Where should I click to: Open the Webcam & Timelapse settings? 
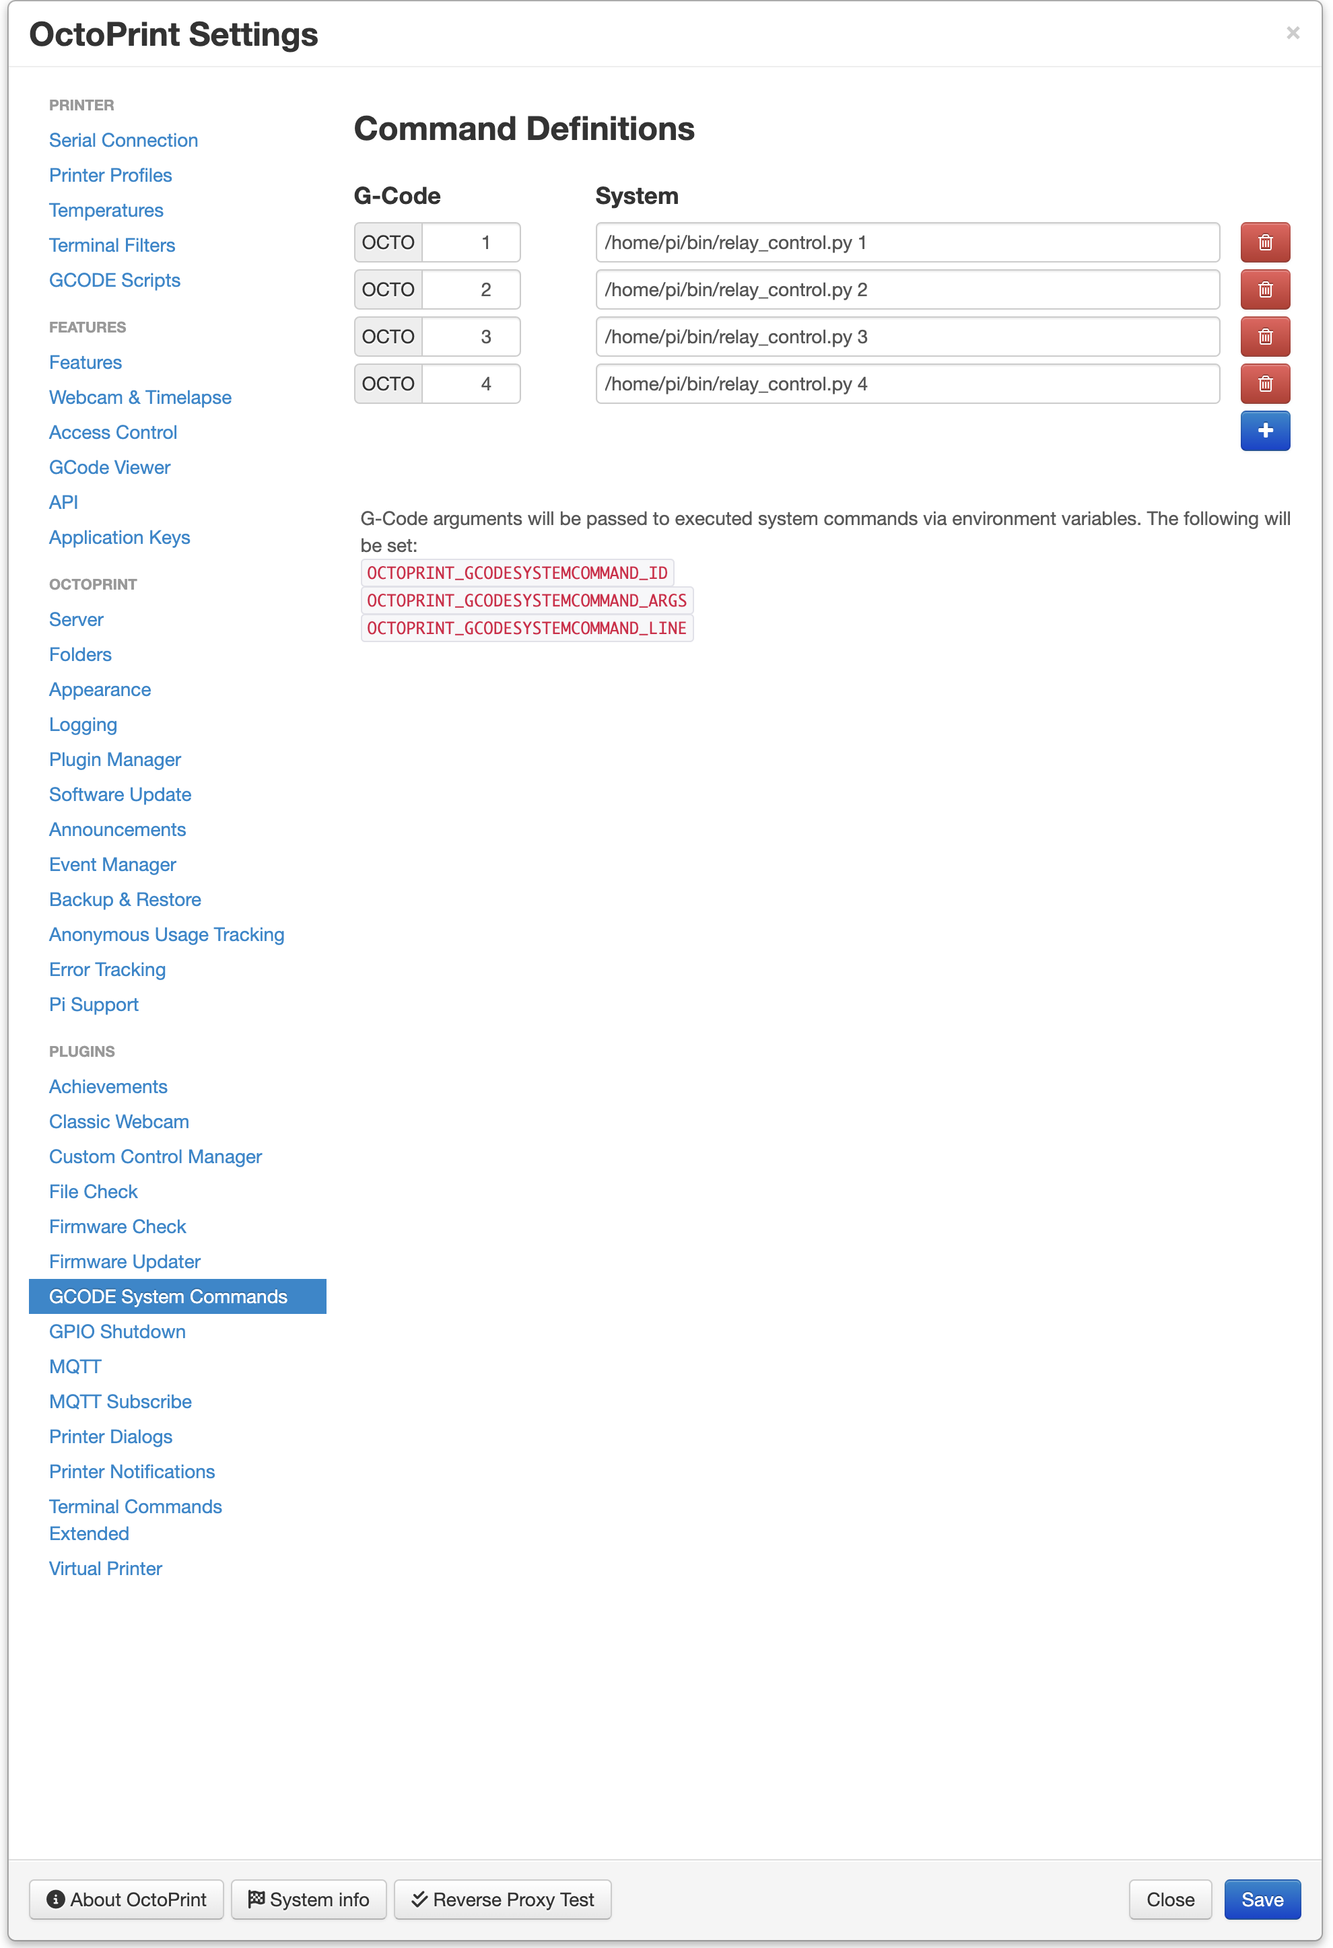tap(140, 397)
